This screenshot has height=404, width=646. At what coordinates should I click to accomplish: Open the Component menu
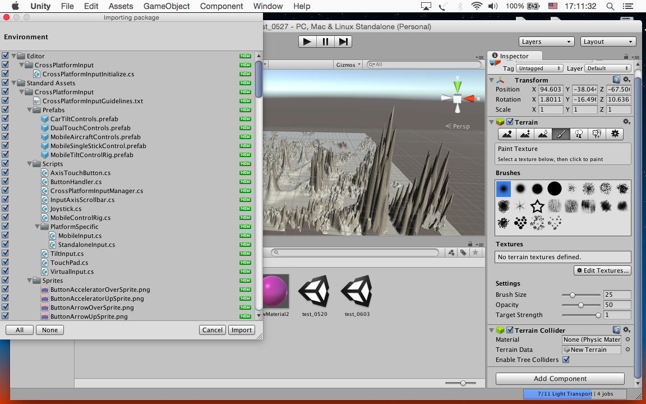point(222,6)
